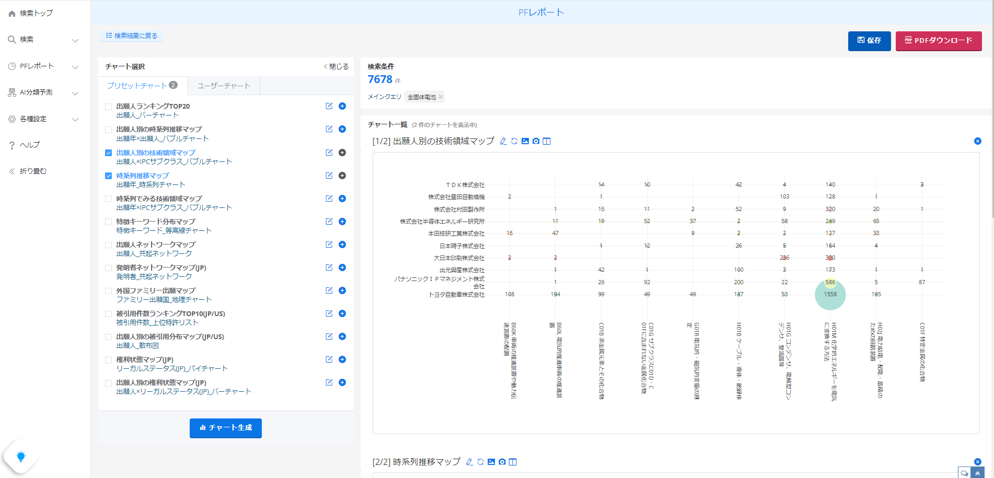
Task: Click the pencil edit icon beside 出願人別の技術領域マップ chart title
Action: click(x=503, y=141)
